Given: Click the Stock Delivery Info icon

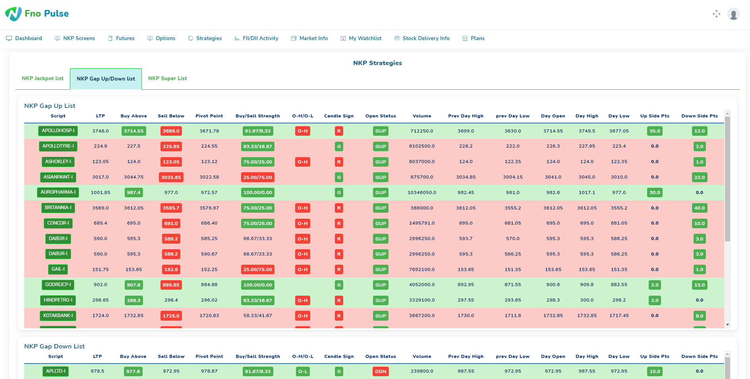Looking at the screenshot, I should 397,38.
